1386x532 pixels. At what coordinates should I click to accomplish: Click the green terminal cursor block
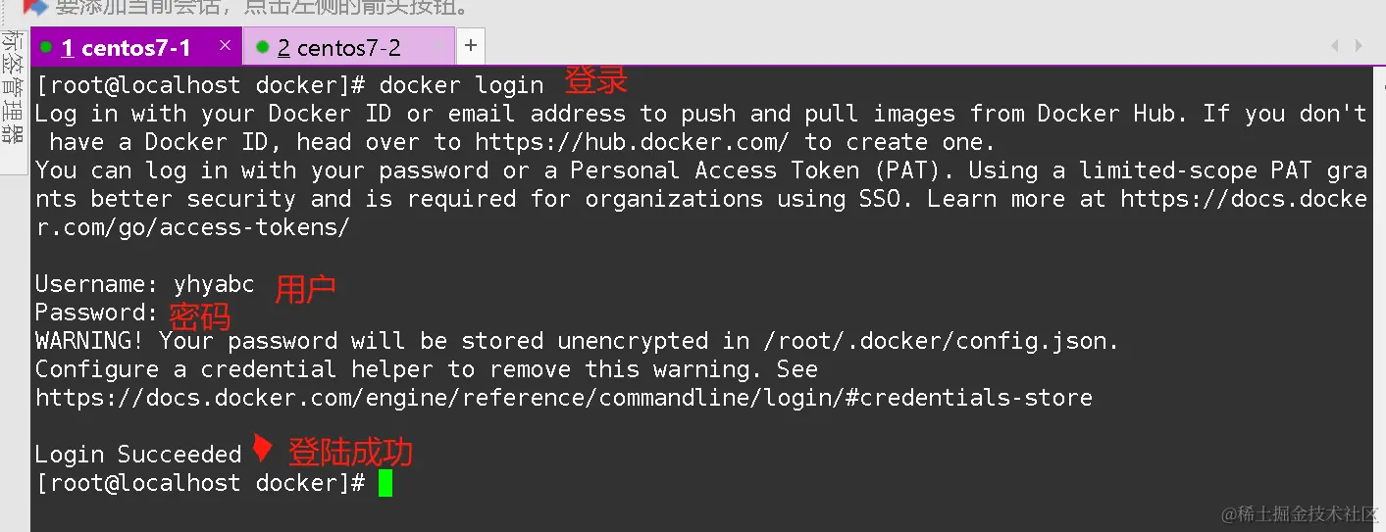coord(385,483)
